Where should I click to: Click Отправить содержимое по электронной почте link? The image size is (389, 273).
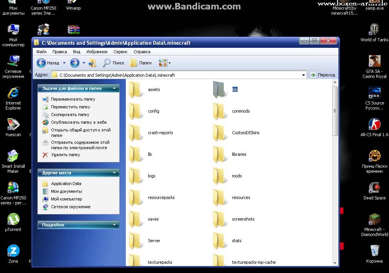[x=80, y=145]
